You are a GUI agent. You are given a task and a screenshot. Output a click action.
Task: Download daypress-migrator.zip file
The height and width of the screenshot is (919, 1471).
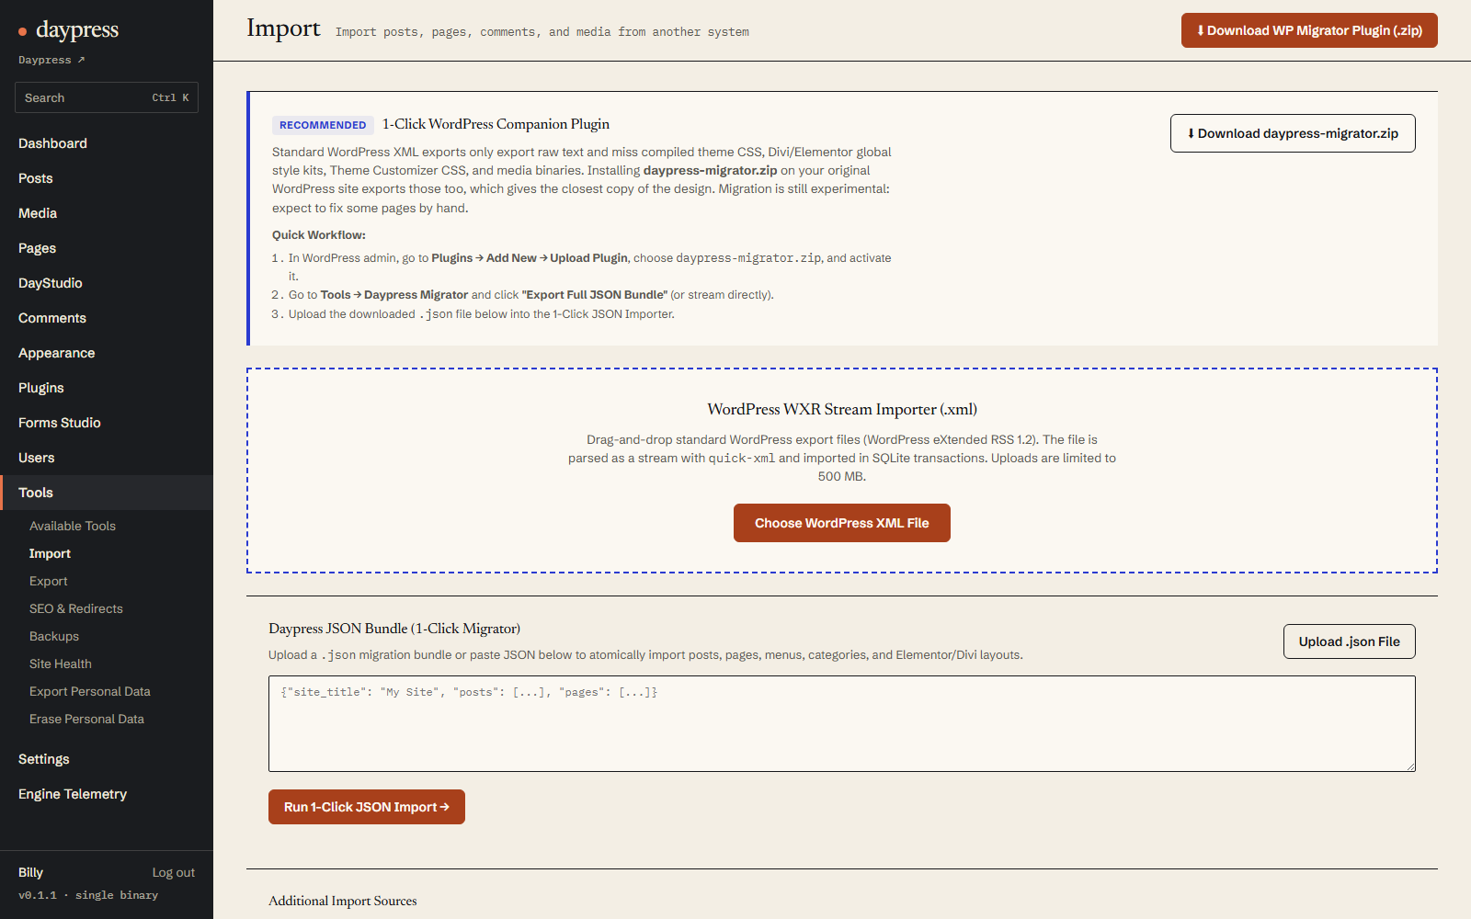tap(1293, 133)
